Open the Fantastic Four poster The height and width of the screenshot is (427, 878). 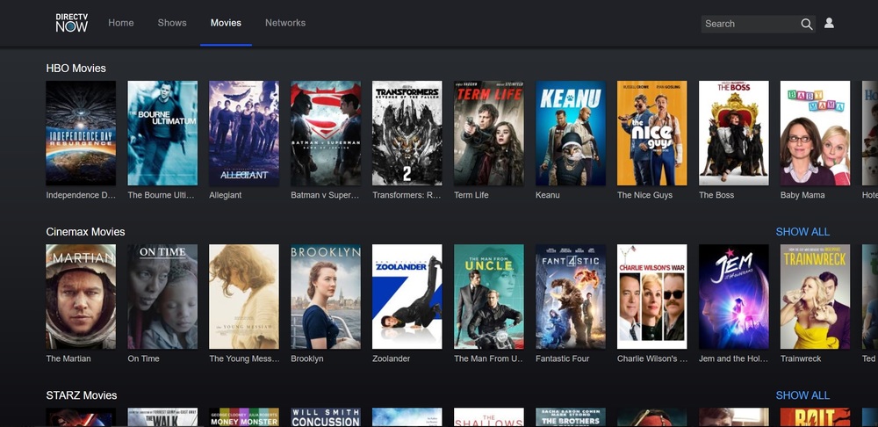(x=571, y=296)
